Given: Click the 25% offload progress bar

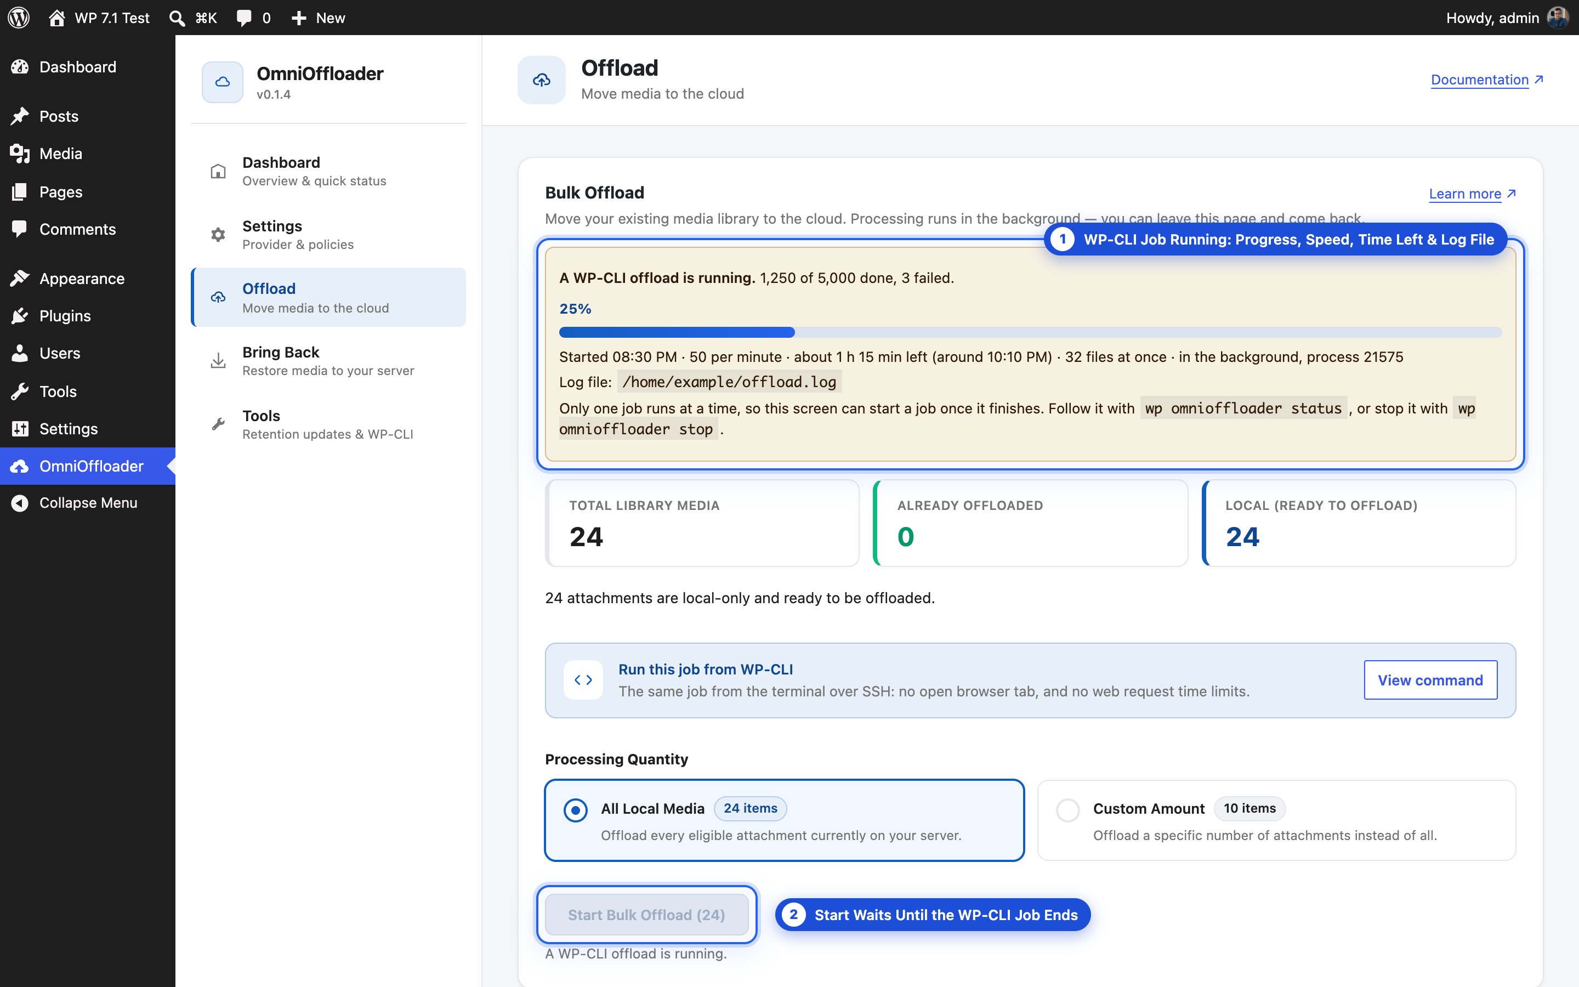Looking at the screenshot, I should click(x=1030, y=332).
